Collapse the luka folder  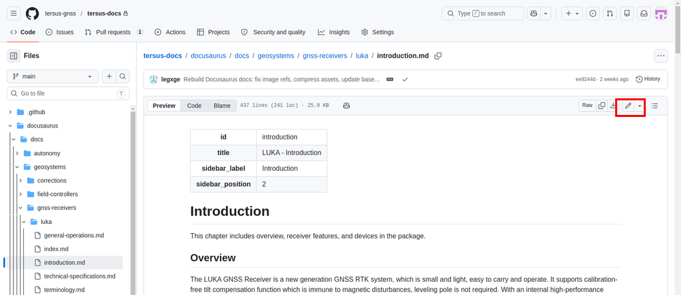click(24, 222)
